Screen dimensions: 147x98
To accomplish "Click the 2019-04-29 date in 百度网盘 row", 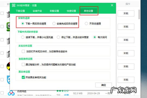I will click(x=93, y=93).
